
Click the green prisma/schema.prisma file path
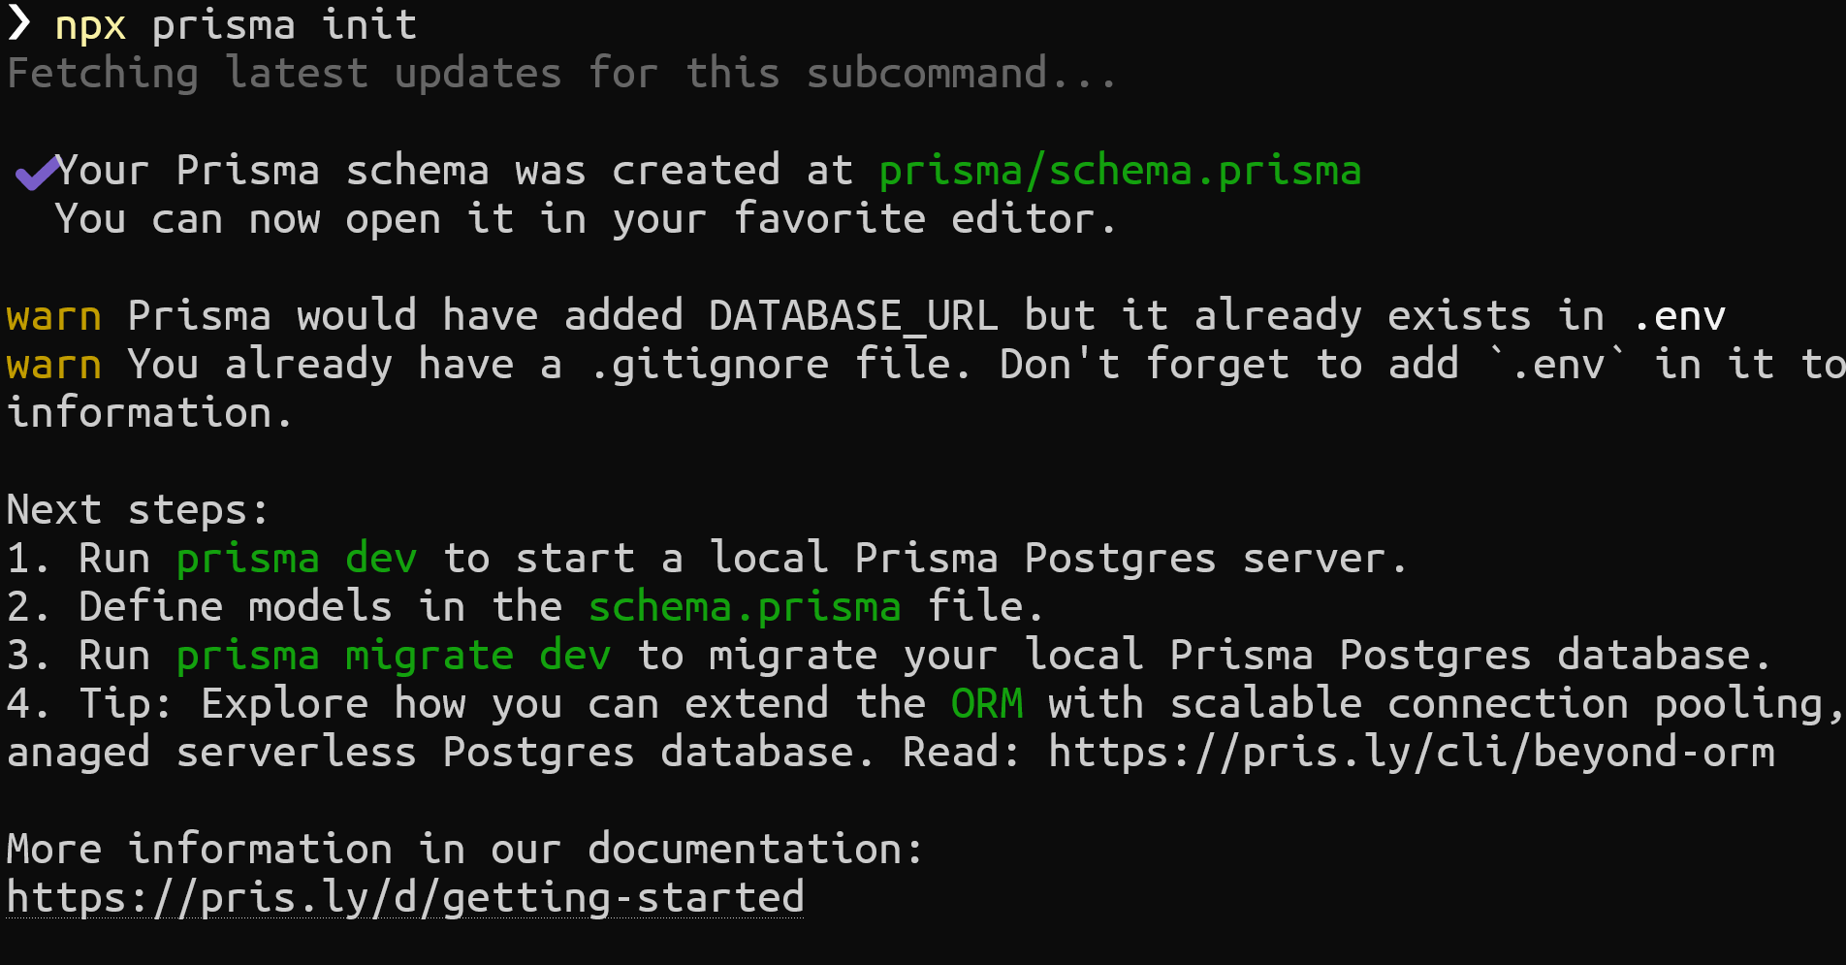click(x=1120, y=172)
